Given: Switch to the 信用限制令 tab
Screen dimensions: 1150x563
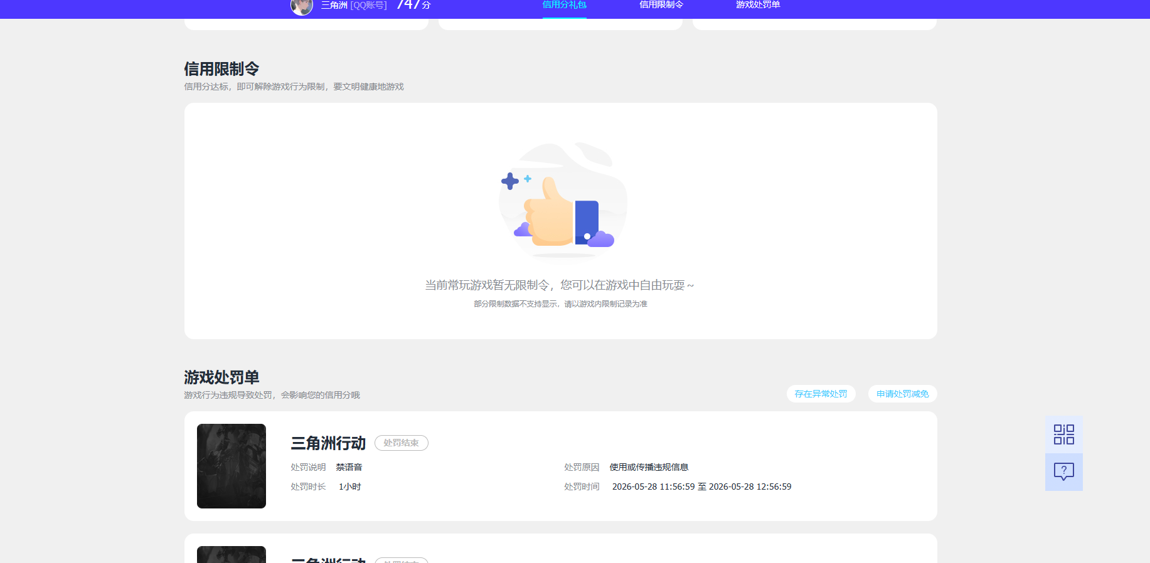Looking at the screenshot, I should (x=661, y=5).
